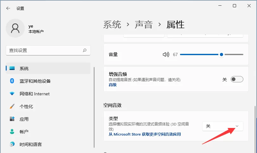The height and width of the screenshot is (153, 257).
Task: Click the Accounts person icon in sidebar
Action: (12, 131)
